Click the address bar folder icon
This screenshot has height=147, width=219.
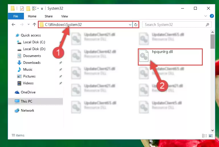point(42,24)
